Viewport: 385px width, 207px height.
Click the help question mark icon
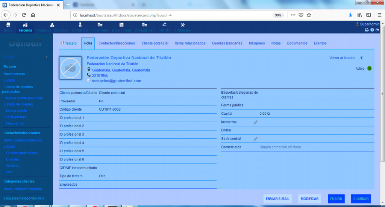pyautogui.click(x=372, y=30)
